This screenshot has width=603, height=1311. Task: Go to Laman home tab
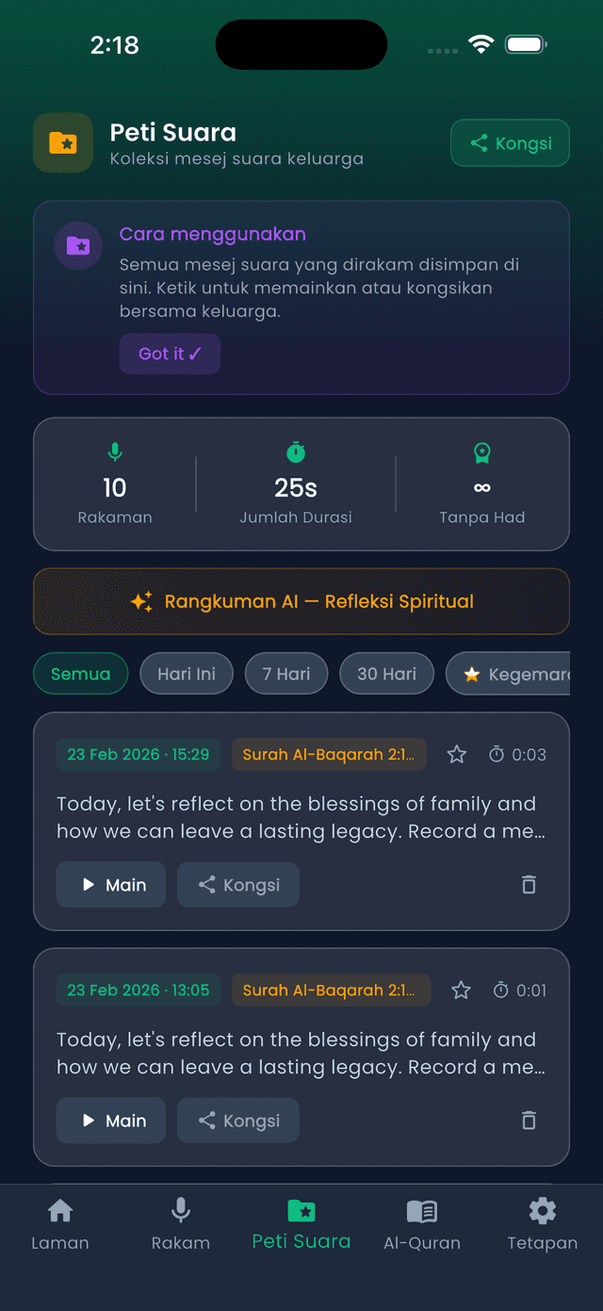click(x=60, y=1223)
